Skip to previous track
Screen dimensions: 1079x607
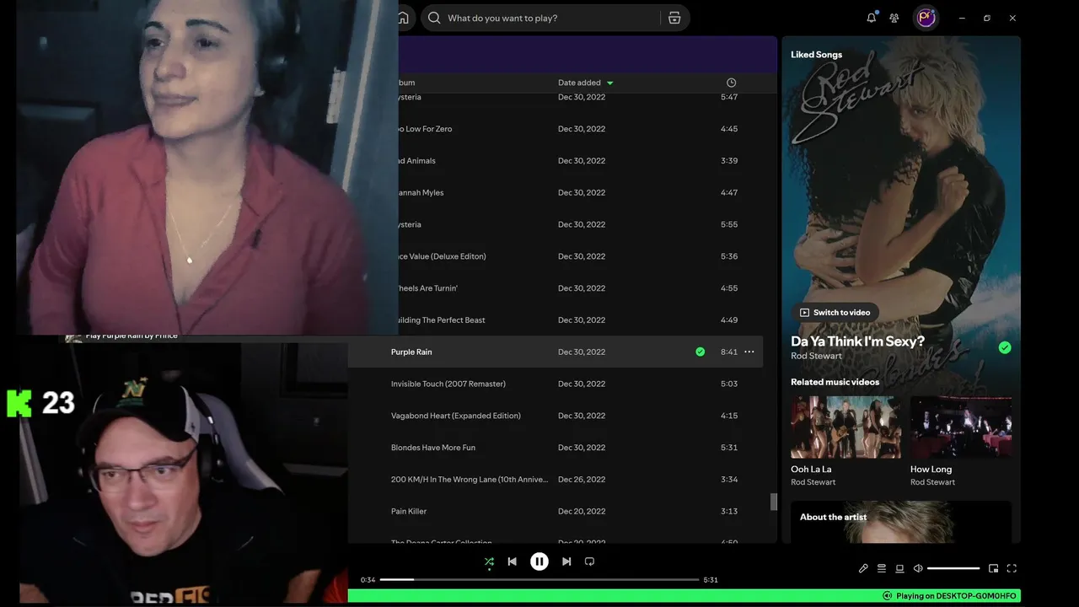[x=512, y=561]
